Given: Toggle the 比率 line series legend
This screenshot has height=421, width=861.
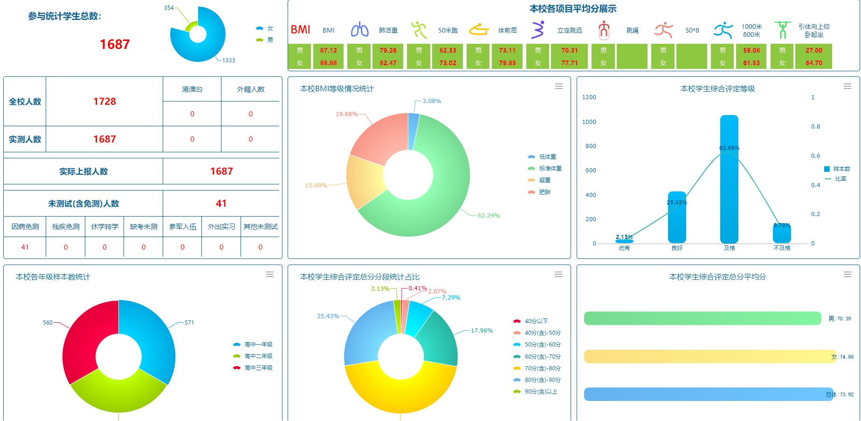Looking at the screenshot, I should coord(836,179).
